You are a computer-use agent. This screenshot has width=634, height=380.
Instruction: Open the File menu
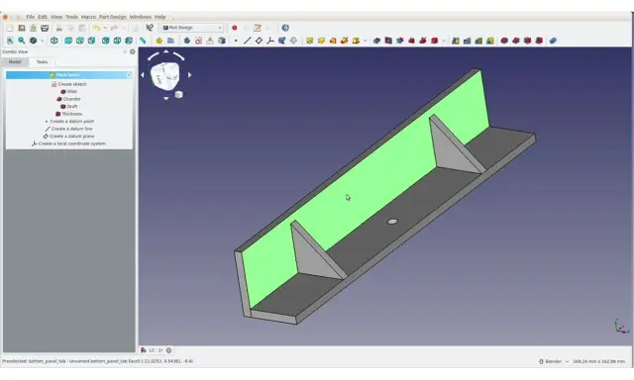pyautogui.click(x=31, y=17)
